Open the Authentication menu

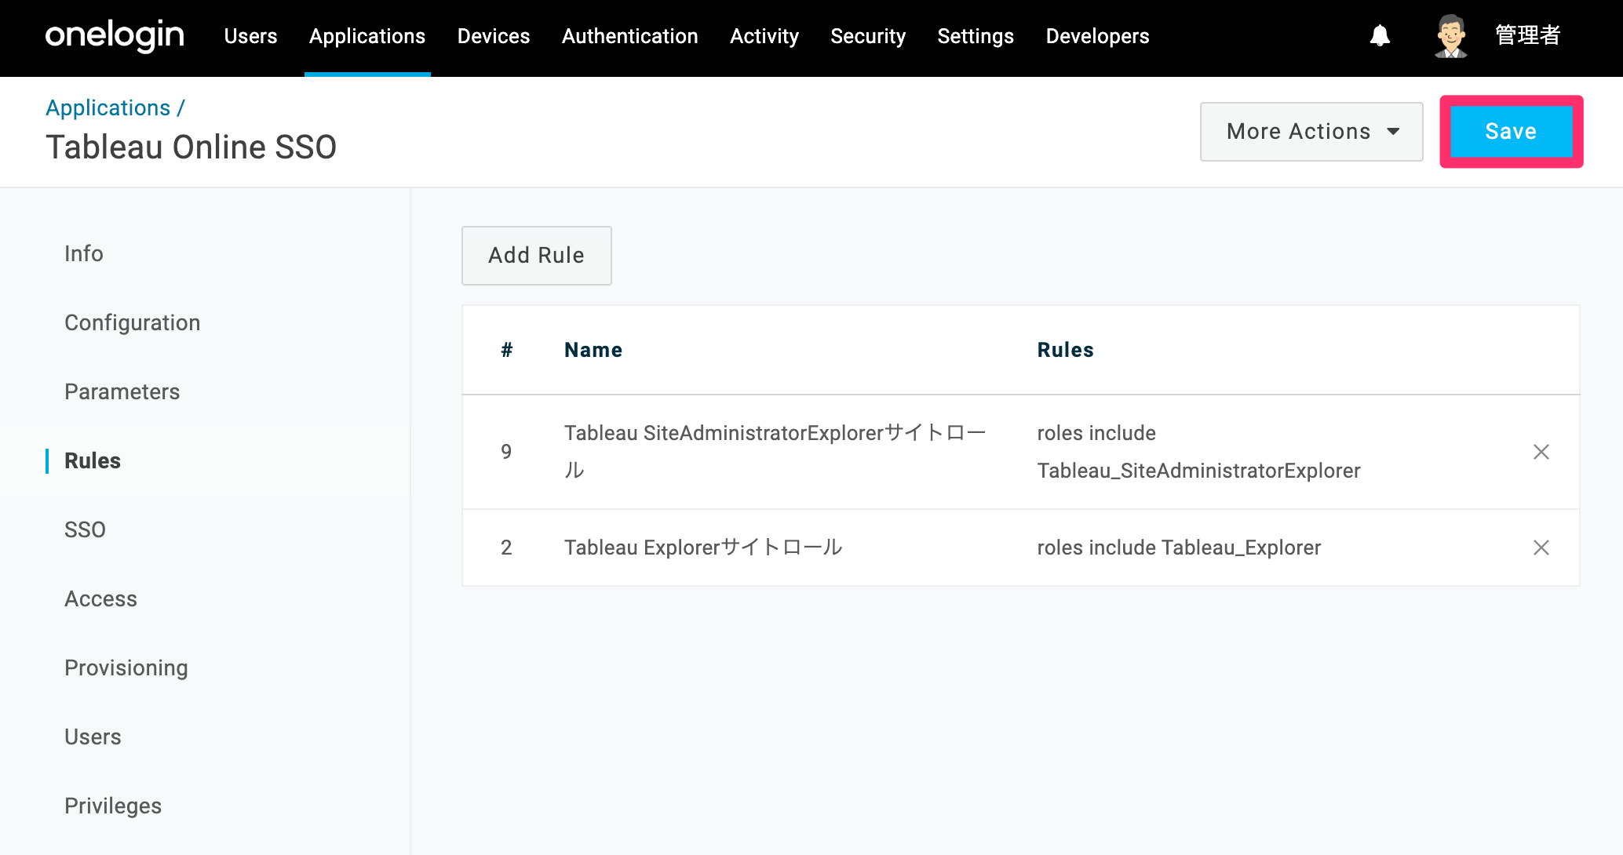(x=630, y=36)
